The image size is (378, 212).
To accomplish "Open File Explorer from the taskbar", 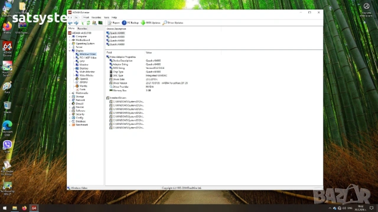I will 15,208.
